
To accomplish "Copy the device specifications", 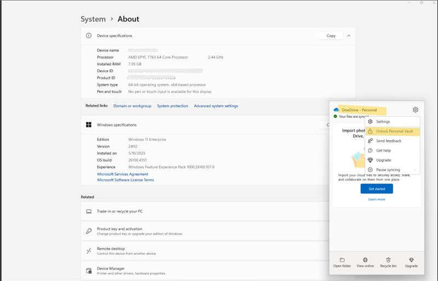I will tap(331, 36).
